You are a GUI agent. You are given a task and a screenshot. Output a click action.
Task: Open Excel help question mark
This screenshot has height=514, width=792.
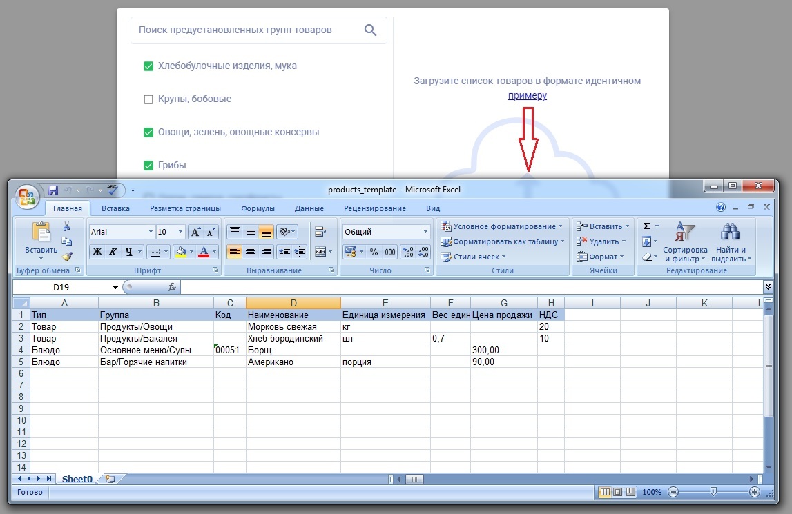coord(721,208)
